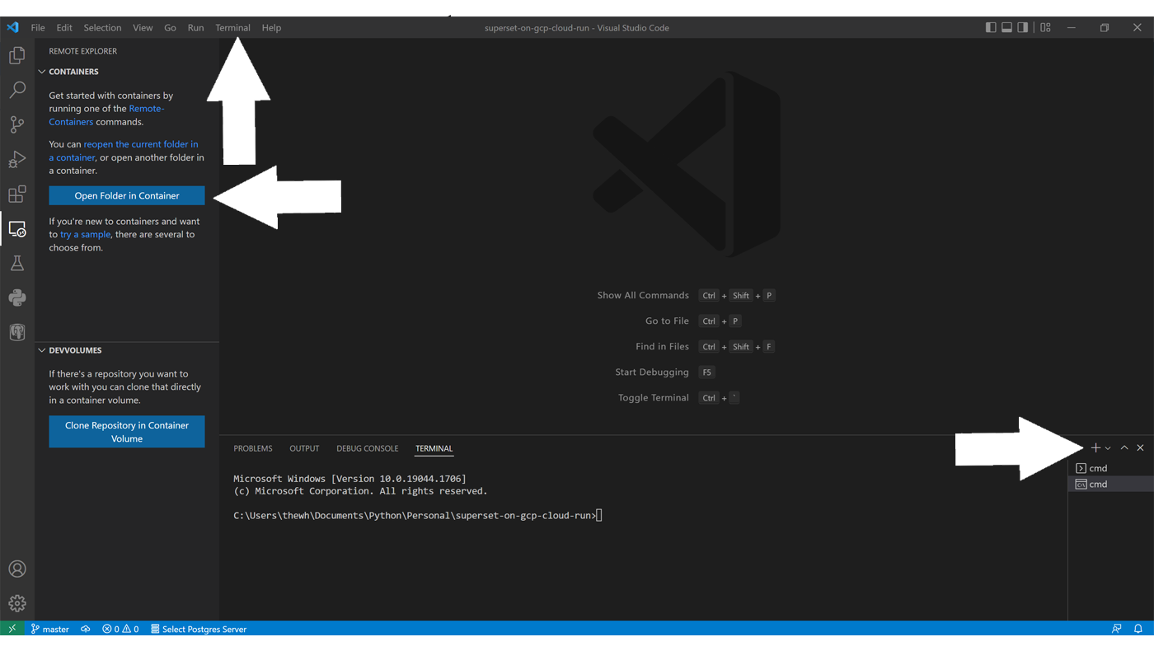Open the Manage gear menu
The height and width of the screenshot is (651, 1154).
coord(16,603)
